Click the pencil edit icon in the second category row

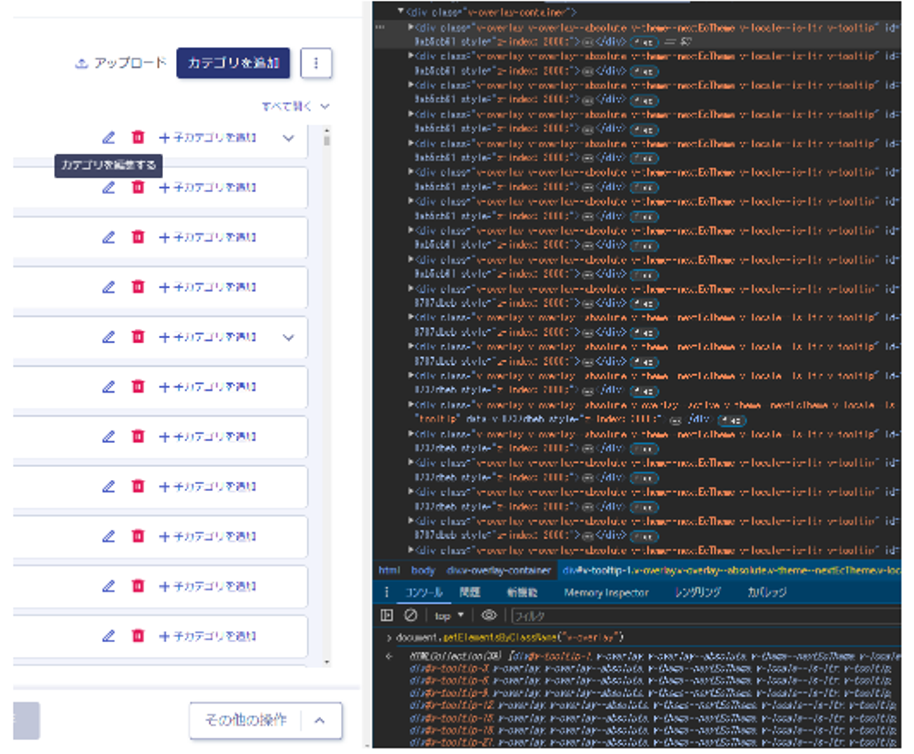pyautogui.click(x=109, y=187)
